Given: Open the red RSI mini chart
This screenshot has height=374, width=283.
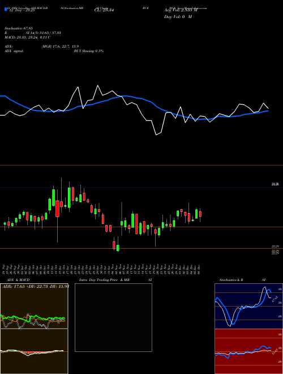Looking at the screenshot, I should tap(248, 351).
